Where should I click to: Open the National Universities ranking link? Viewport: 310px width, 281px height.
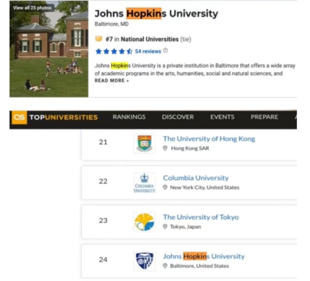click(x=150, y=39)
